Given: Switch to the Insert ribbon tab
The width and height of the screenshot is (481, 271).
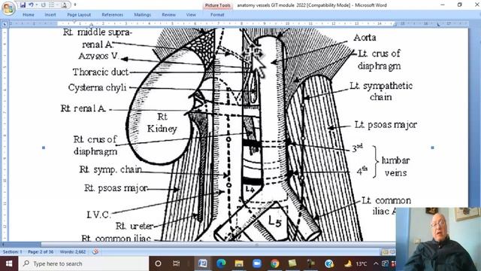Looking at the screenshot, I should [50, 15].
